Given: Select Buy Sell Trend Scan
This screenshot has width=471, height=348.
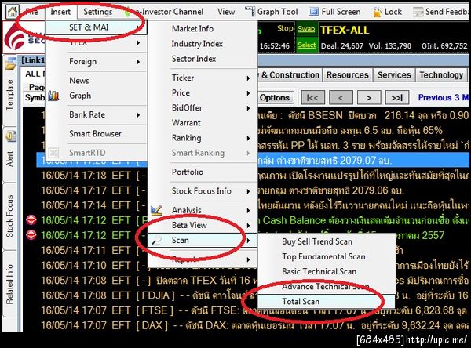Looking at the screenshot, I should [317, 241].
